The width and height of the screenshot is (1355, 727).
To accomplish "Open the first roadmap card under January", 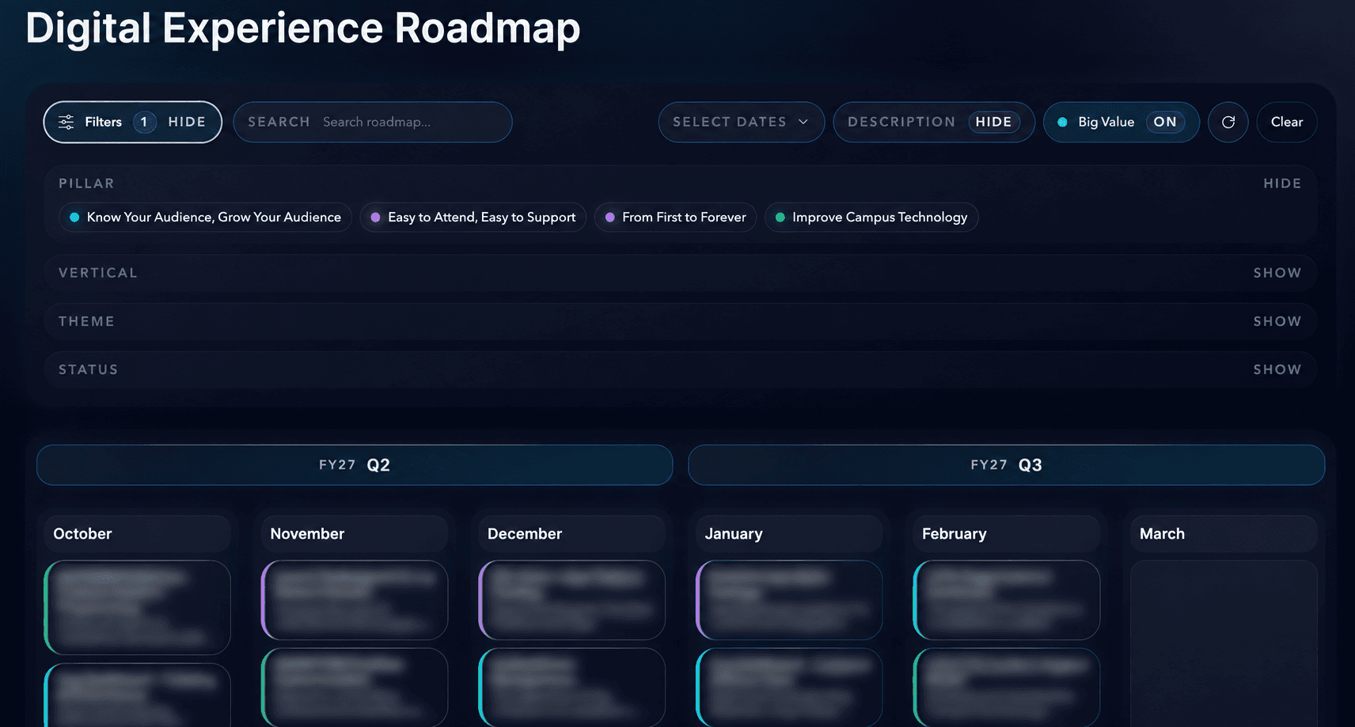I will pyautogui.click(x=789, y=600).
